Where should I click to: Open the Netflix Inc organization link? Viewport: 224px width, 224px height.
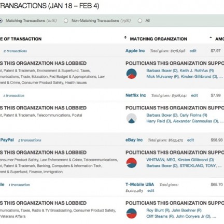pyautogui.click(x=136, y=95)
